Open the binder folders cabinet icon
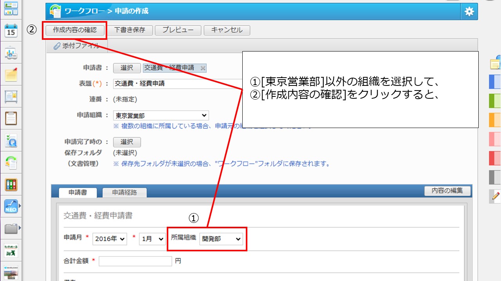501x281 pixels. click(11, 185)
